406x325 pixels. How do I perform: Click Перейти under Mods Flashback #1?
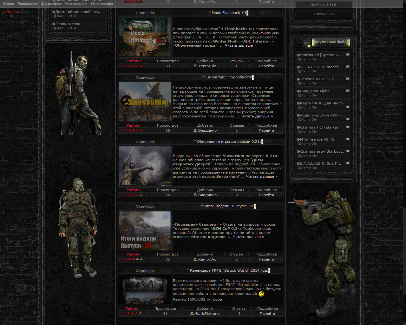coord(266,66)
